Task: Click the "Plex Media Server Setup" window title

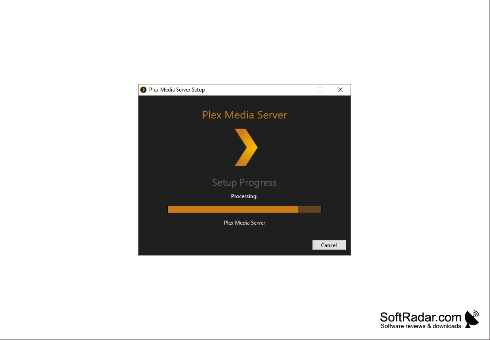Action: point(177,90)
